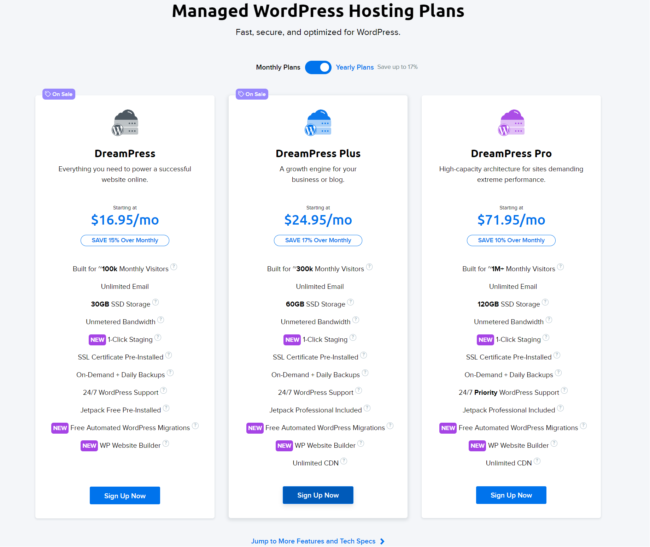The height and width of the screenshot is (547, 650).
Task: Click the Managed WordPress Hosting Plans title
Action: tap(318, 11)
